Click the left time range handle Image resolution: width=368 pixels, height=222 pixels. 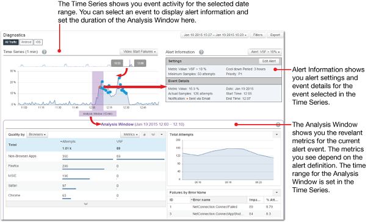117,63
